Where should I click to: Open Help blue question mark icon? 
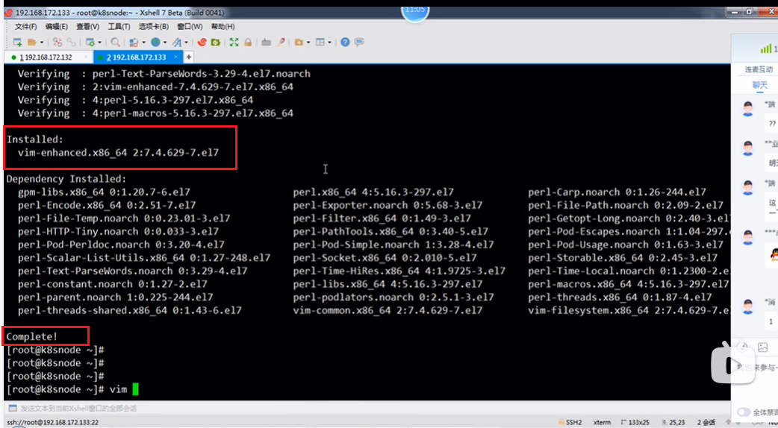click(x=345, y=42)
